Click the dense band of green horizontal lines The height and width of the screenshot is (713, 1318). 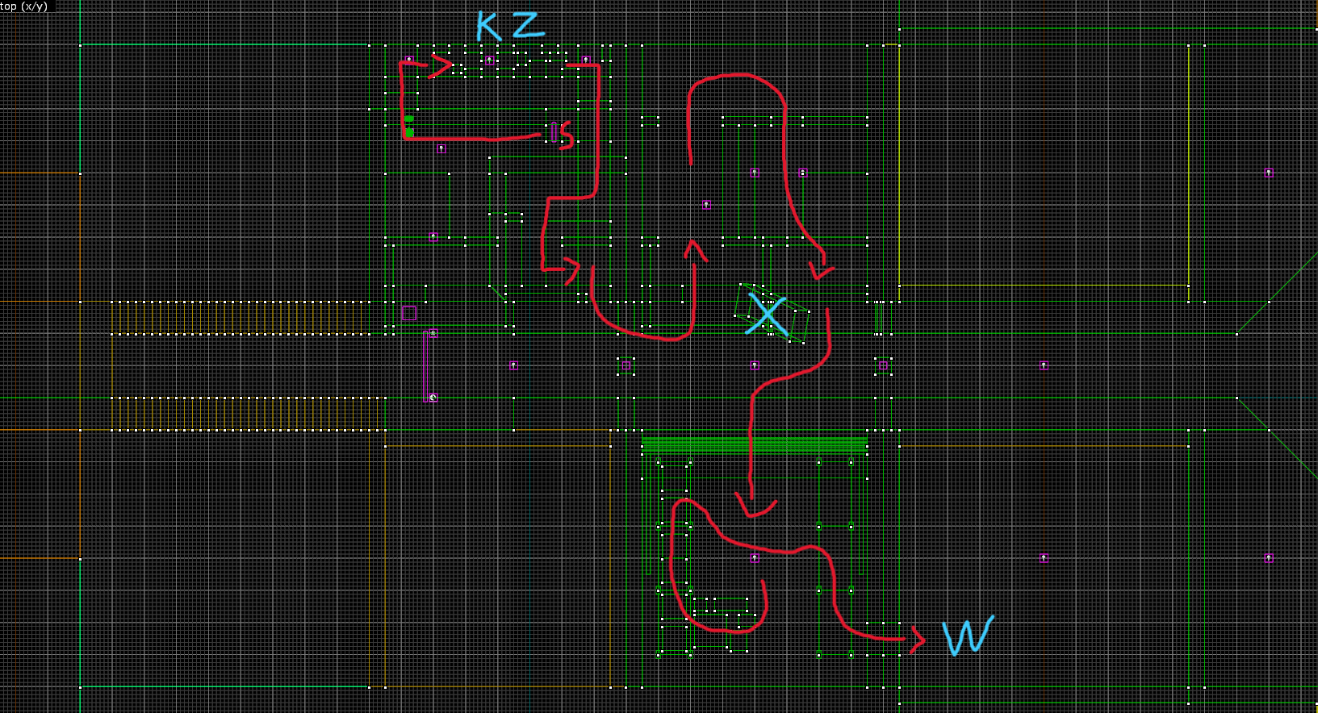[x=755, y=444]
